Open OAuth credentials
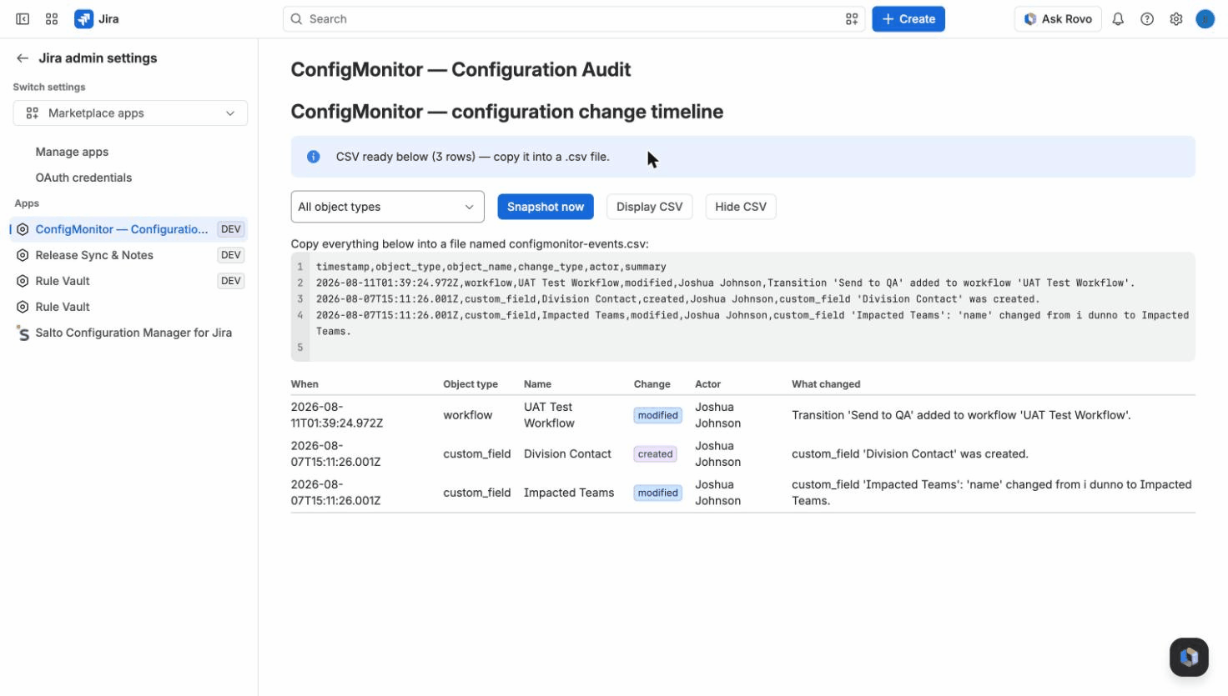Screen dimensions: 1228x696 (x=83, y=178)
